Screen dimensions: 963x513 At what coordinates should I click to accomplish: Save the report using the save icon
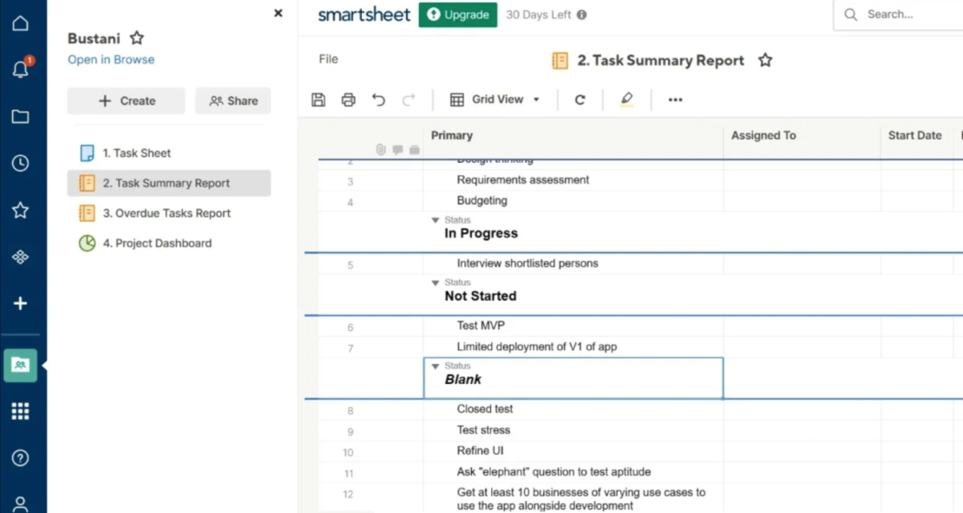pyautogui.click(x=318, y=100)
